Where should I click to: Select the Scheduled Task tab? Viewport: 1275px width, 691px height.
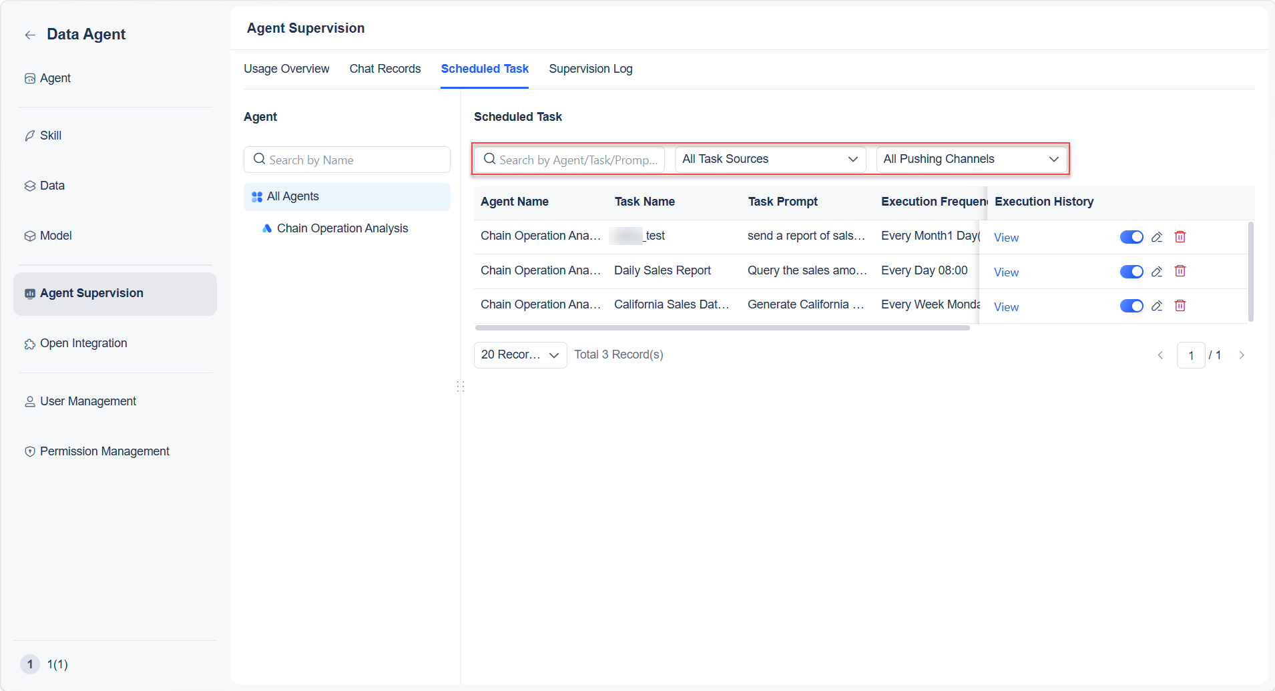(x=485, y=69)
